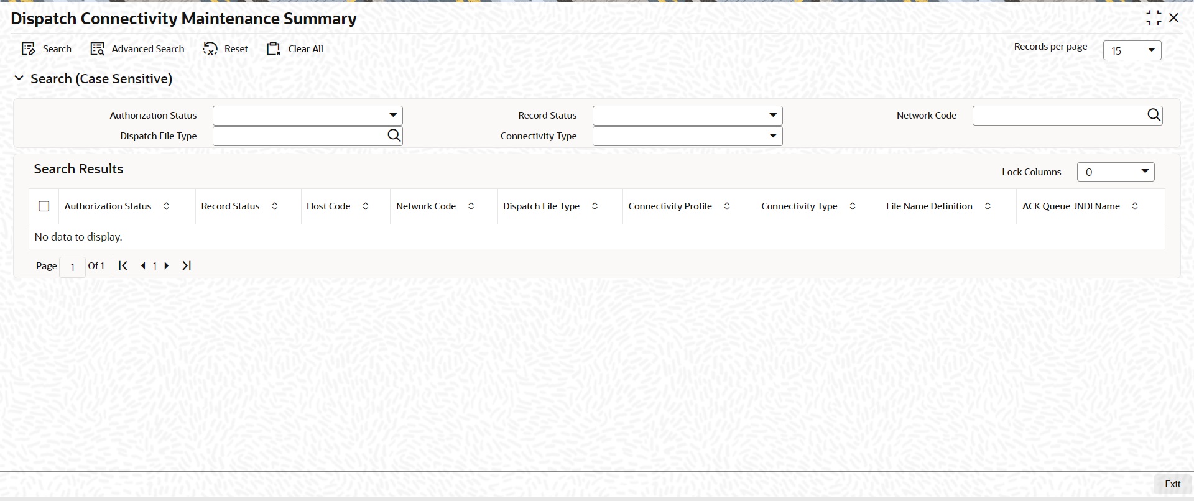Go to next page of results

click(x=166, y=265)
